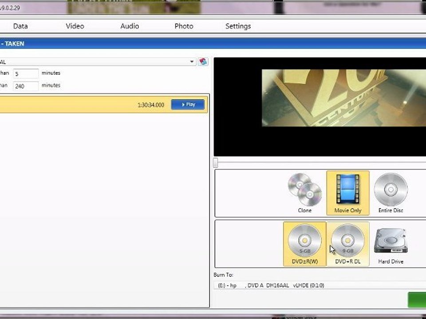The image size is (426, 319).
Task: Click the refresh icon beside source dropdown
Action: pyautogui.click(x=203, y=62)
